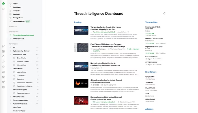Open Navigating the Digital Frontier article

coord(105,64)
